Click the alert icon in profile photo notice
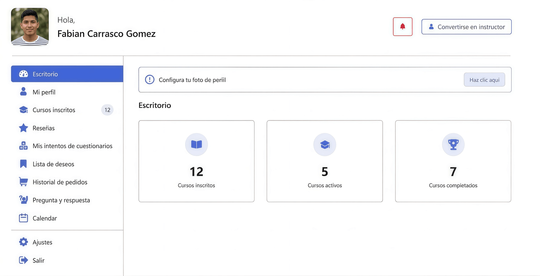This screenshot has height=276, width=540. pyautogui.click(x=150, y=80)
